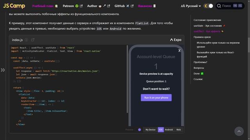The height and width of the screenshot is (140, 250).
Task: Expand the Русский language dropdown
Action: [191, 6]
